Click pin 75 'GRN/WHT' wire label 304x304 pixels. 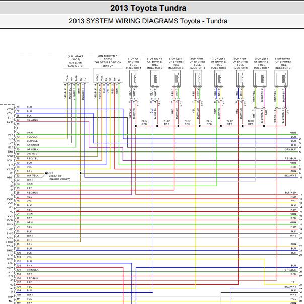coord(33,145)
